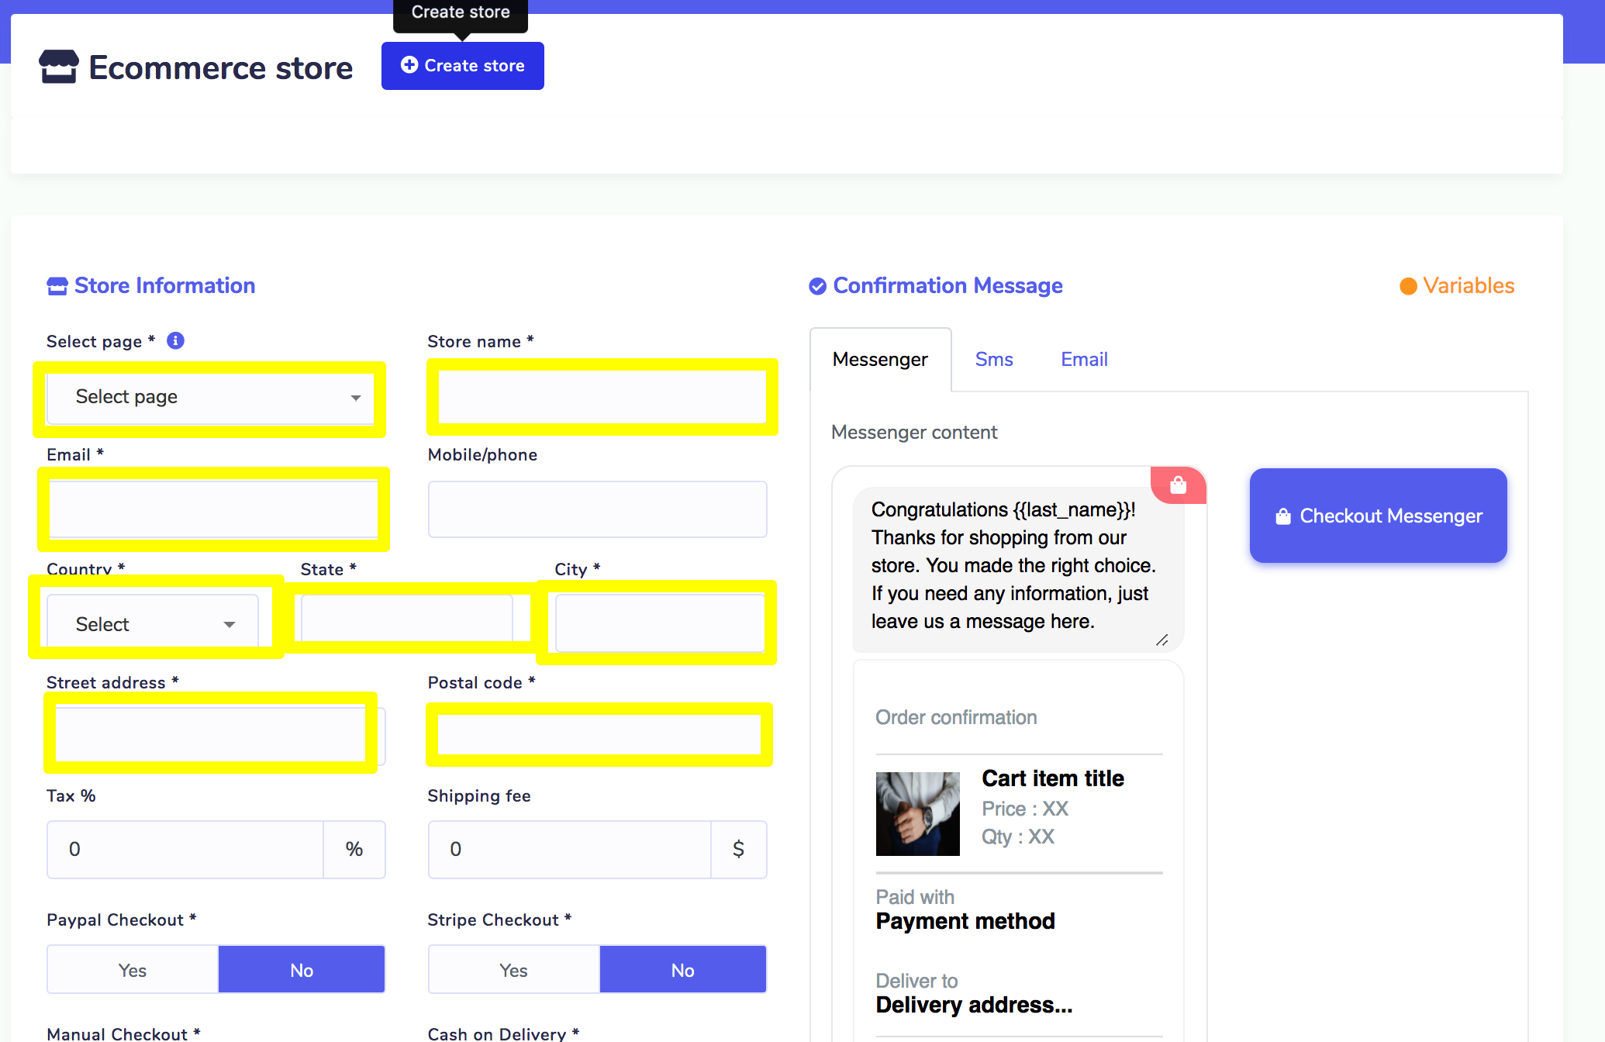1605x1042 pixels.
Task: Click the dollar sign addon in Shipping fee
Action: tap(738, 849)
